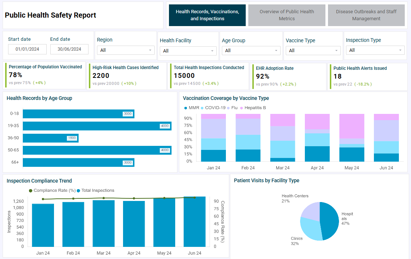Click the Hepatitis B legend marker
411x259 pixels.
242,108
